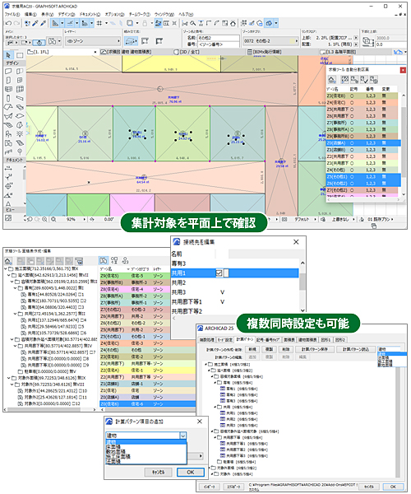
Task: Toggle the circle mark on the Z4(その他) row
Action: coord(352,170)
